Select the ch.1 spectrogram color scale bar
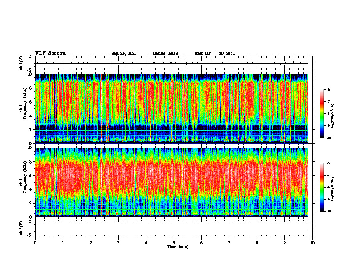352x272 pixels. (x=321, y=114)
